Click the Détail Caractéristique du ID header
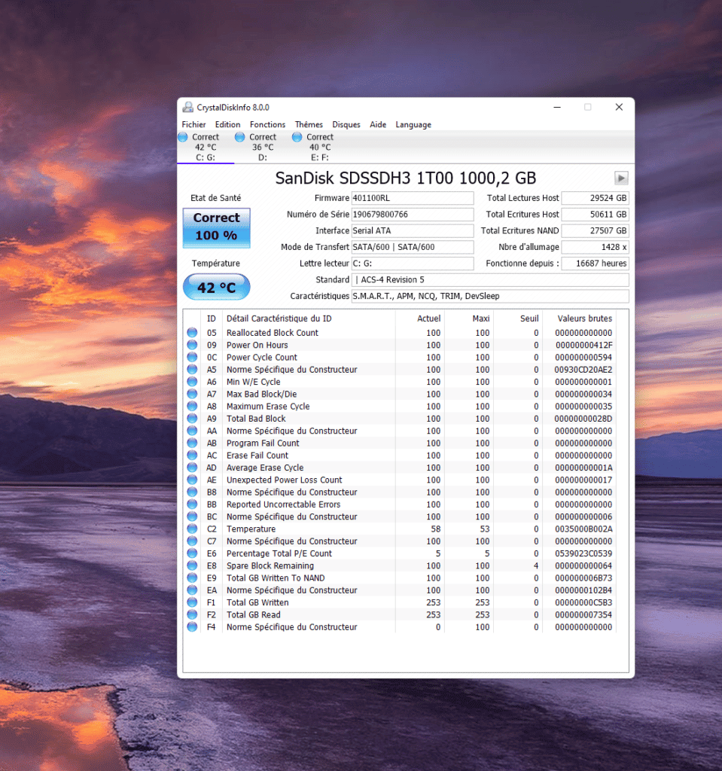This screenshot has width=722, height=771. (309, 318)
